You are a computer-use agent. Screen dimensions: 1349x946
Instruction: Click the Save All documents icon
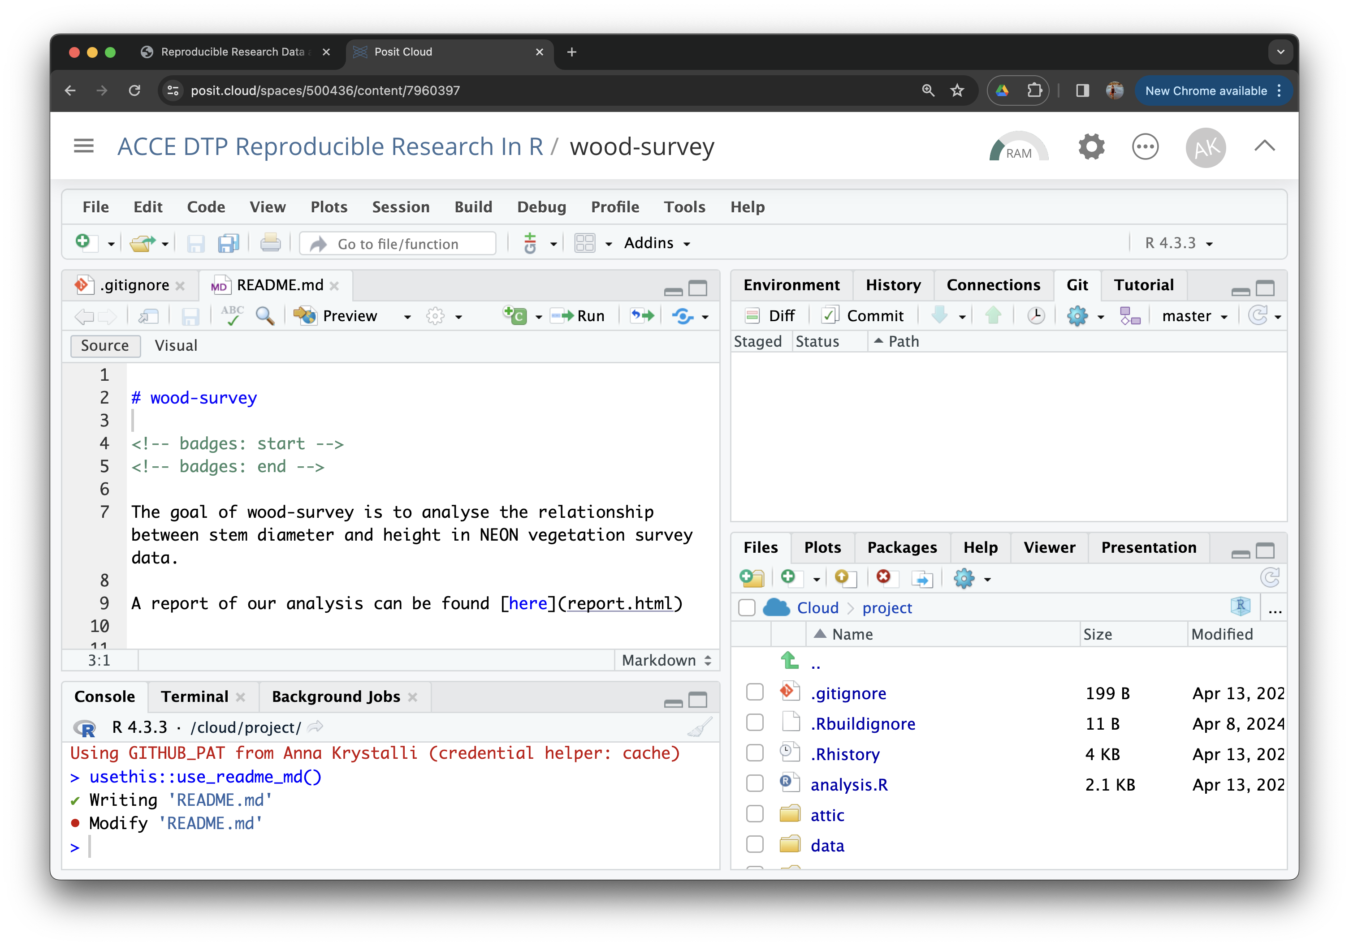[x=229, y=243]
